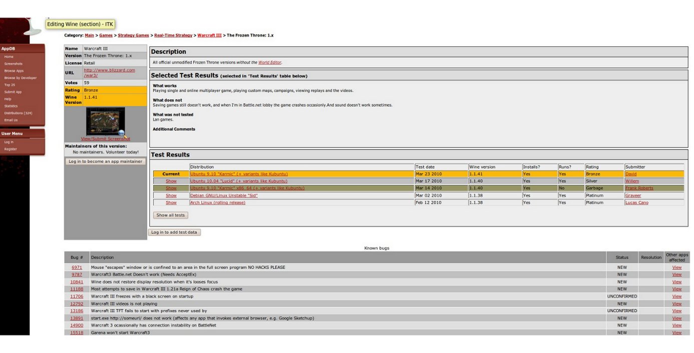The height and width of the screenshot is (353, 694).
Task: Open submitter David's profile link
Action: click(x=631, y=174)
